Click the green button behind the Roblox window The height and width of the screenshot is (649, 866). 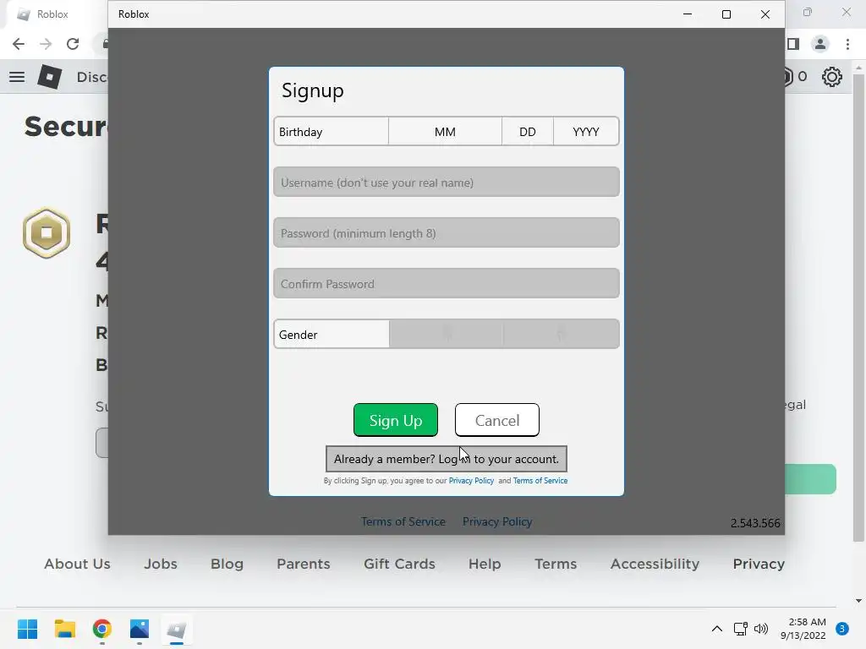click(x=810, y=479)
